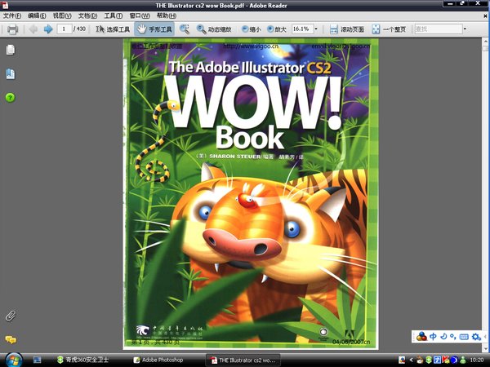Click the IME colorful logo icon
Screen dimensions: 490x367
[x=422, y=336]
